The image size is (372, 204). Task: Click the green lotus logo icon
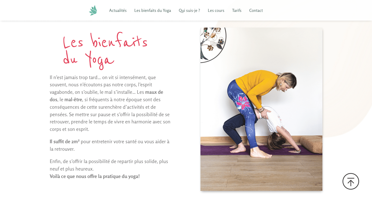click(x=93, y=10)
